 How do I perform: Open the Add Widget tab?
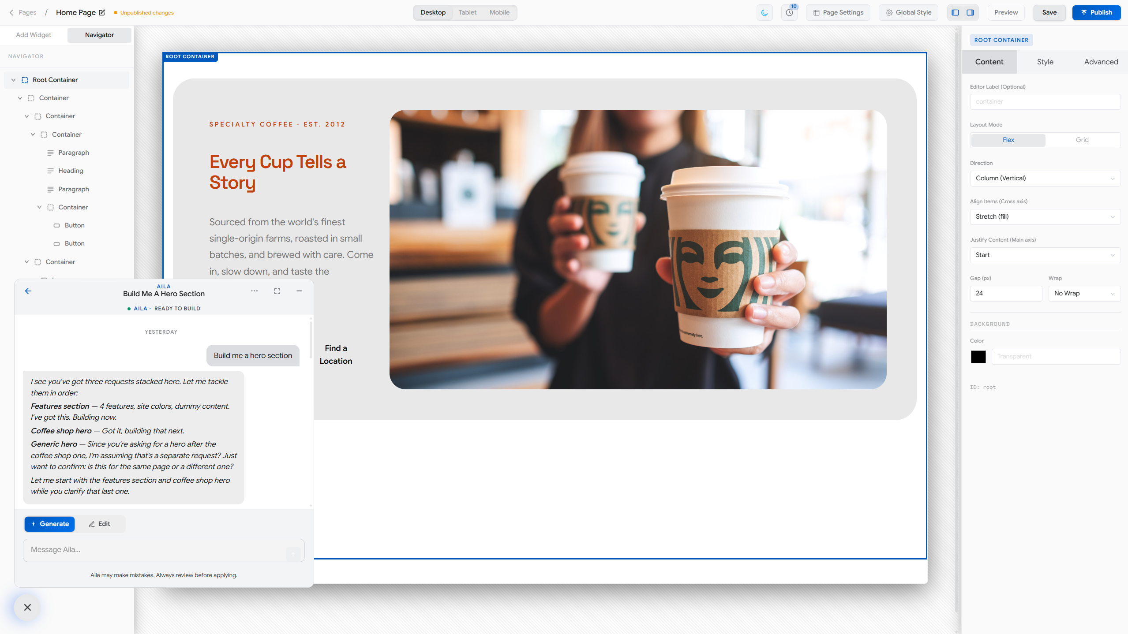pos(34,35)
